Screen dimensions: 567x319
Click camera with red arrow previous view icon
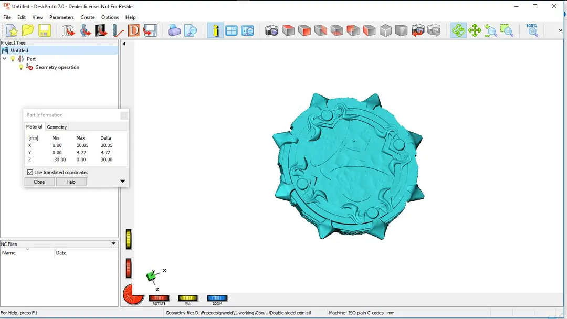click(x=418, y=31)
